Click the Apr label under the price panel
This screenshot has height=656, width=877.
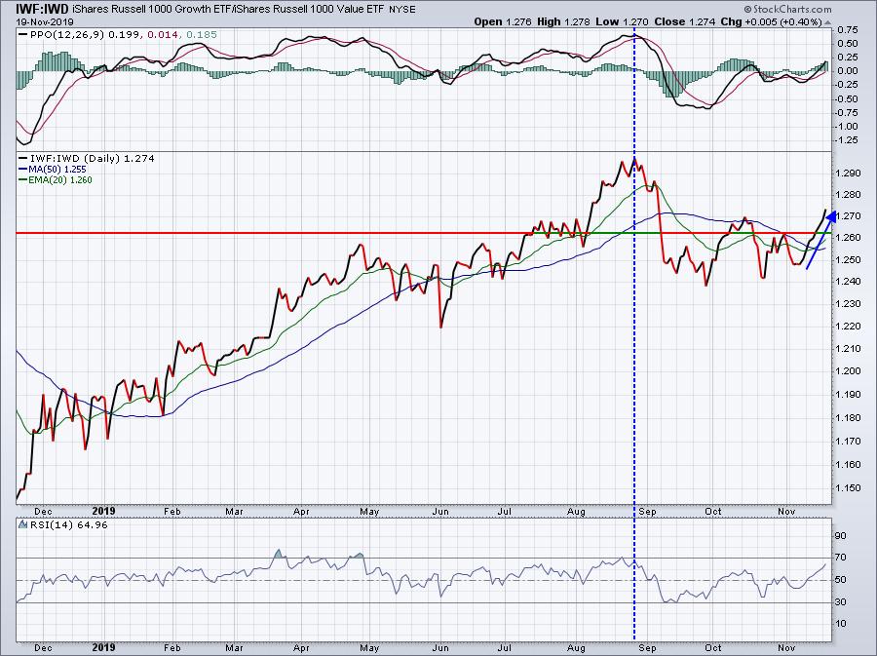[x=301, y=512]
